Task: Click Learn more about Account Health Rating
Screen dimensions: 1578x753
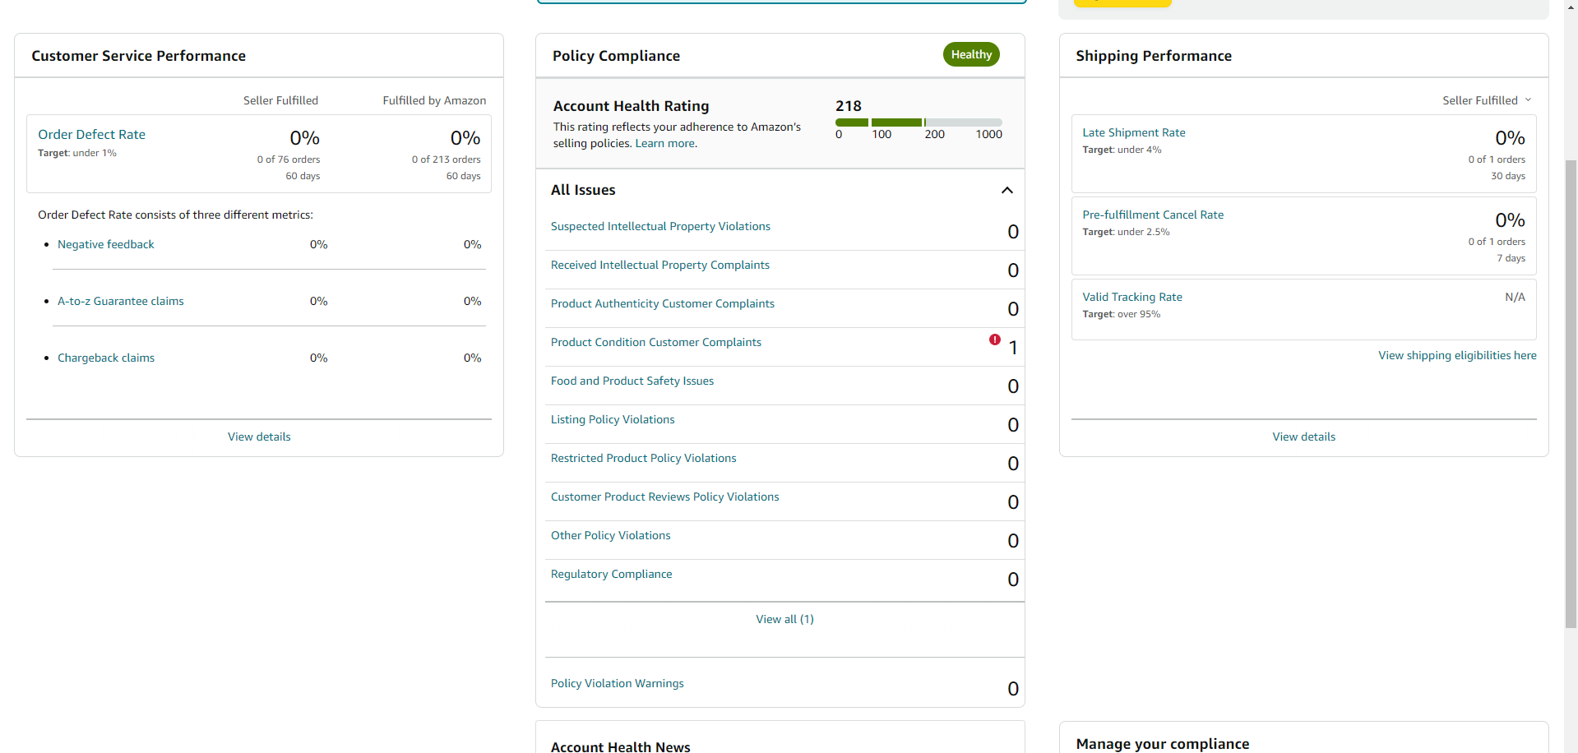Action: tap(666, 143)
